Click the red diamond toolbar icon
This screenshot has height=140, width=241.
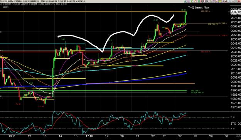coord(201,1)
